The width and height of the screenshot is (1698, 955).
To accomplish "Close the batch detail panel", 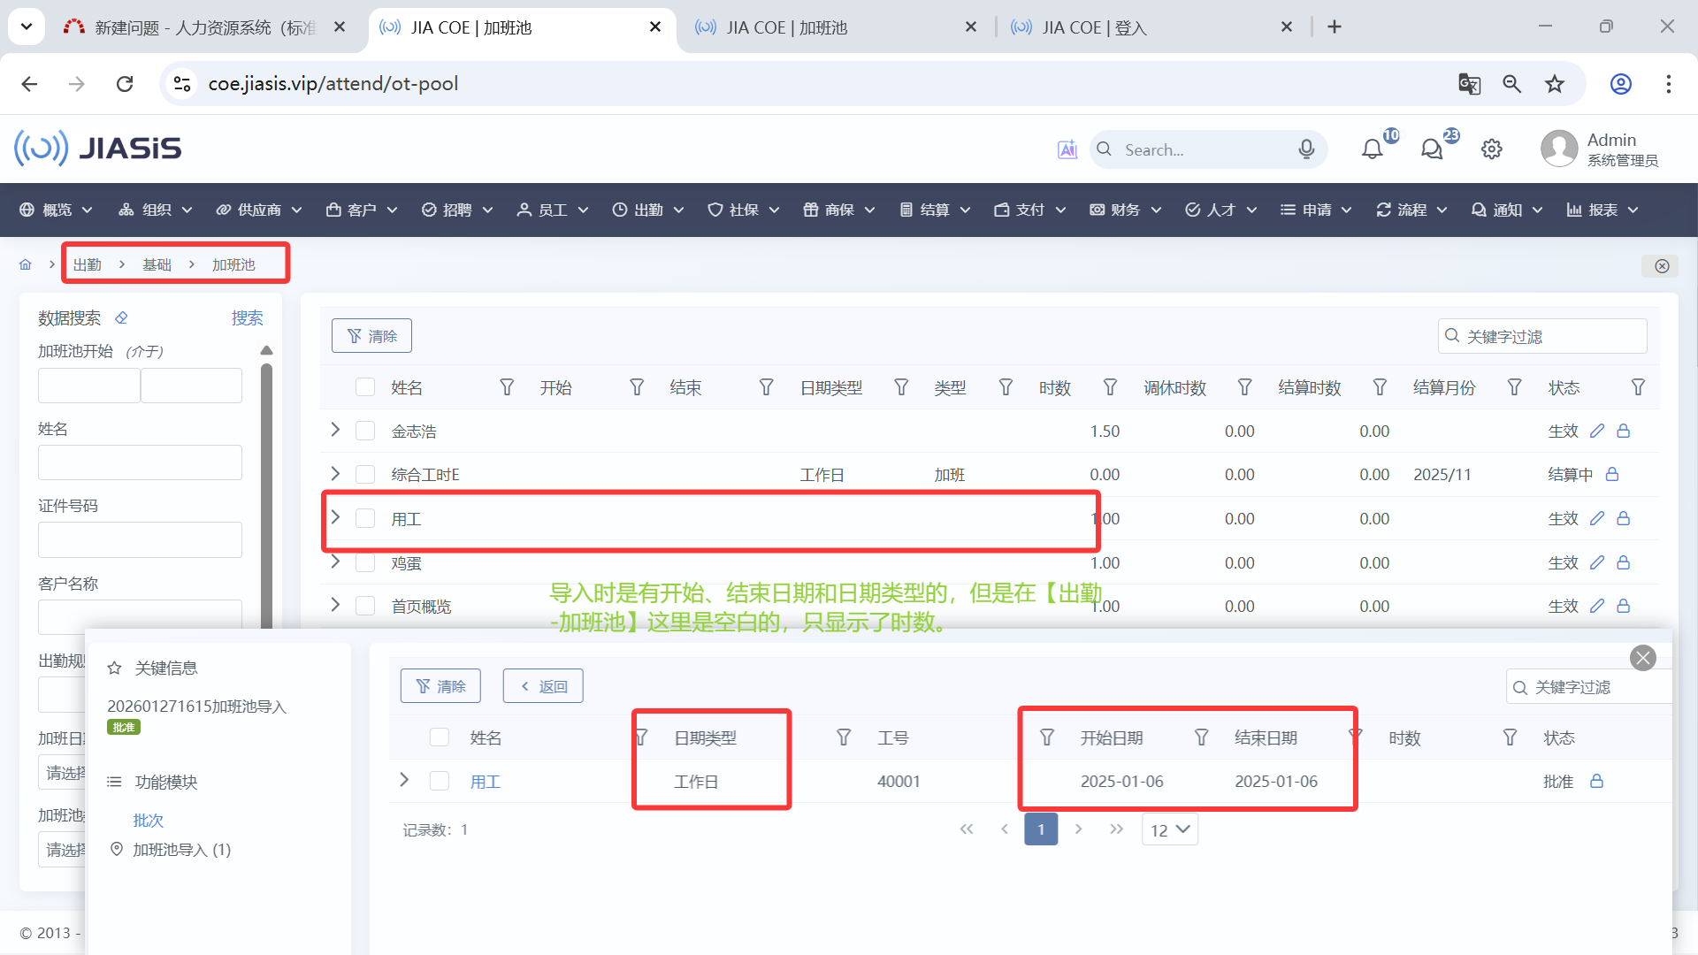I will pos(1642,658).
